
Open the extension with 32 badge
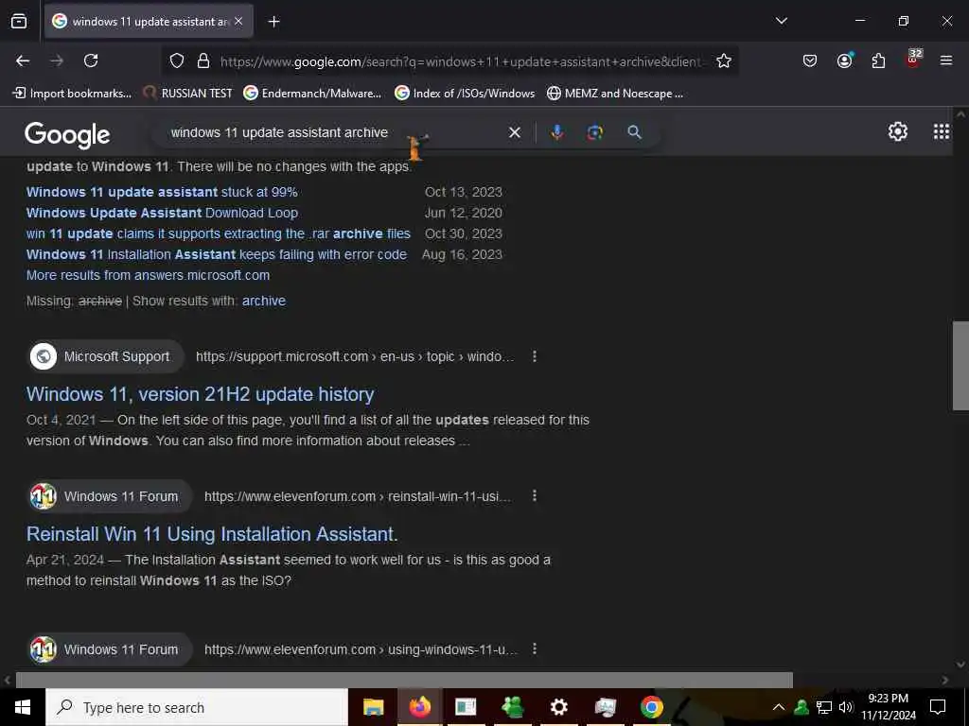[913, 59]
